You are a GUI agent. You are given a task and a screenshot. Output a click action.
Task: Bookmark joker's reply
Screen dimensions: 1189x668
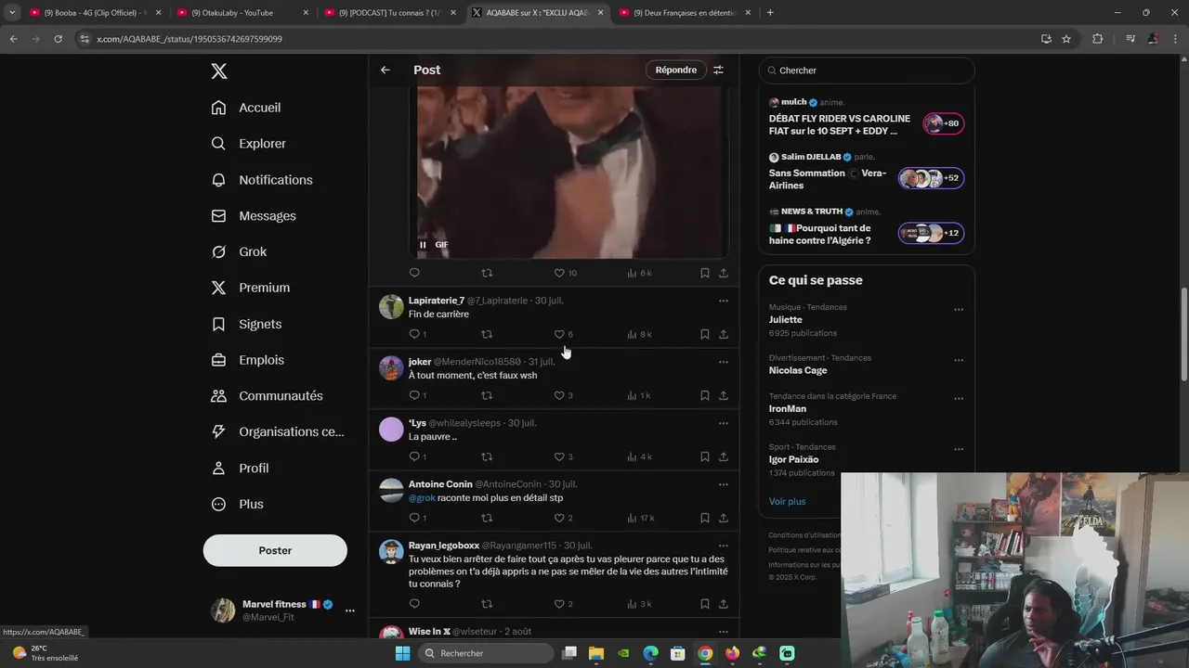pyautogui.click(x=704, y=395)
